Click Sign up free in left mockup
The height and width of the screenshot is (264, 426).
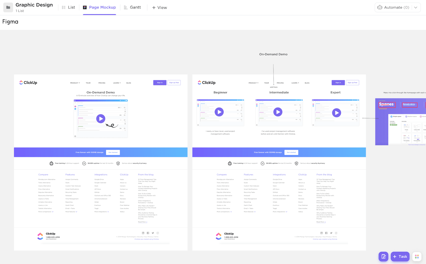coord(174,83)
